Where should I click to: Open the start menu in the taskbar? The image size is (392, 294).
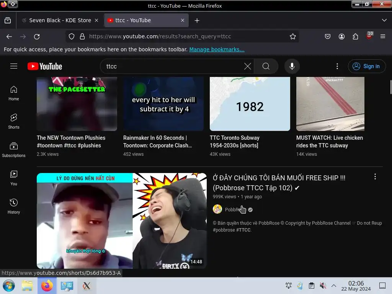[9, 286]
